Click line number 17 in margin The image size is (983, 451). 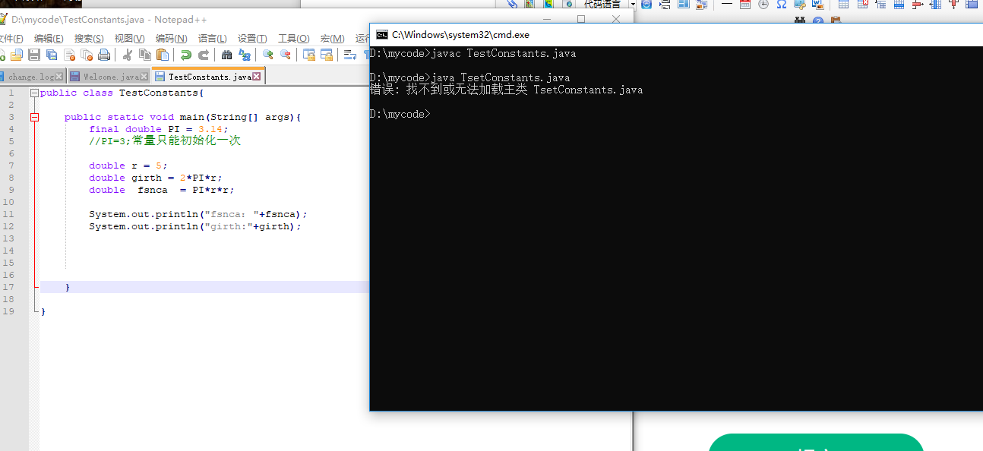coord(8,287)
